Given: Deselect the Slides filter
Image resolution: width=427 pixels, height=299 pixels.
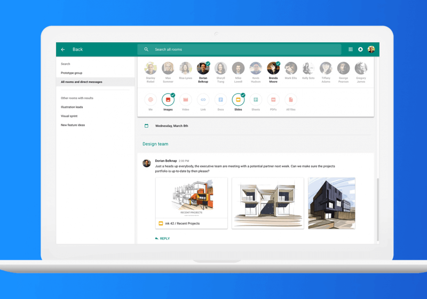Looking at the screenshot, I should click(x=238, y=100).
